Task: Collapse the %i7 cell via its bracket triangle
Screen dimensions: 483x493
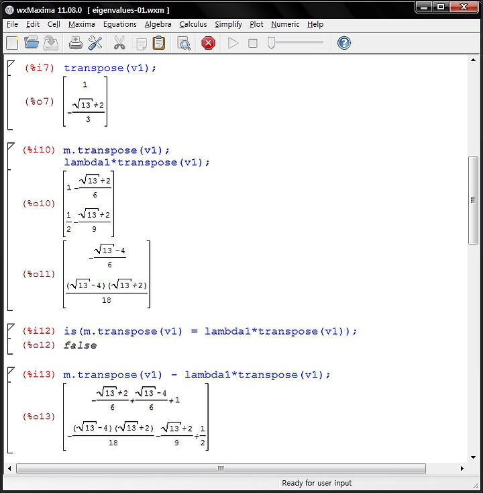Action: pos(11,64)
